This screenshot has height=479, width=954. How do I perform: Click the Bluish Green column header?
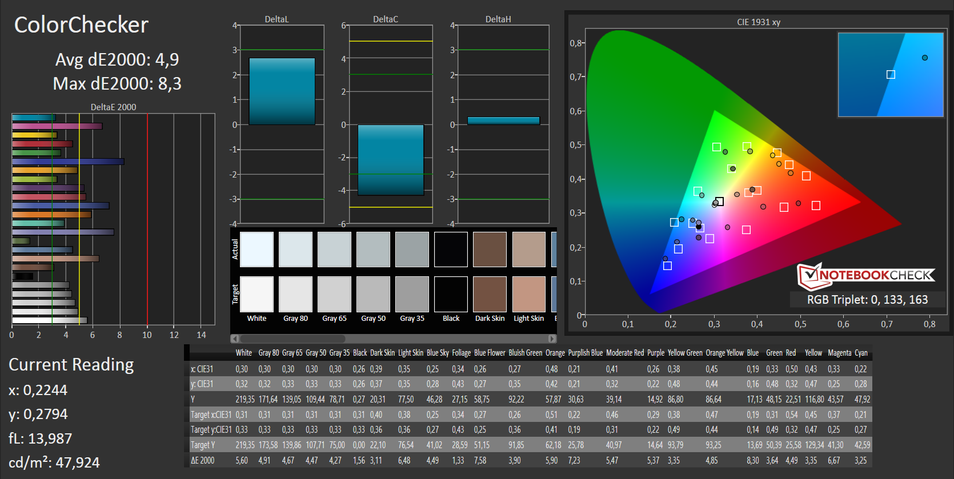[525, 353]
